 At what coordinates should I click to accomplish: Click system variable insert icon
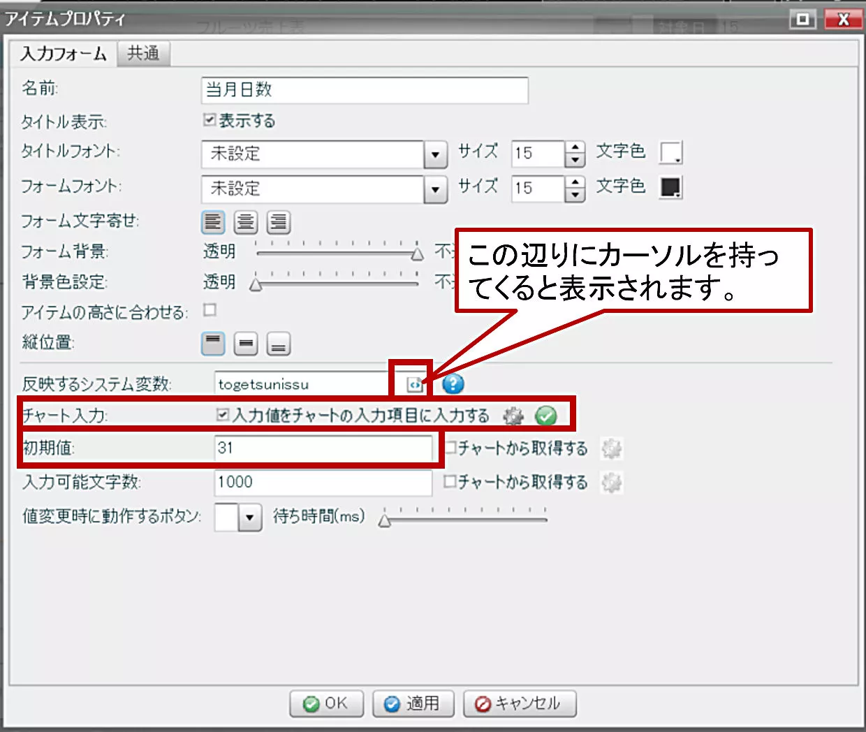pos(414,384)
